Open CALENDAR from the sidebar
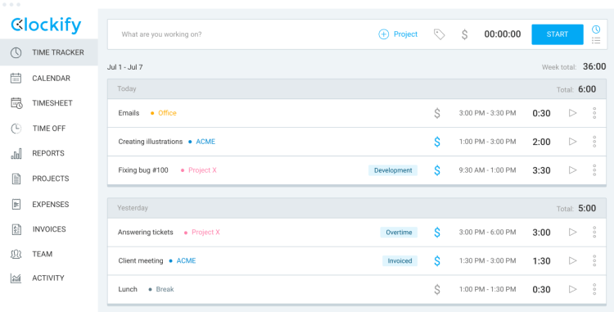 52,79
